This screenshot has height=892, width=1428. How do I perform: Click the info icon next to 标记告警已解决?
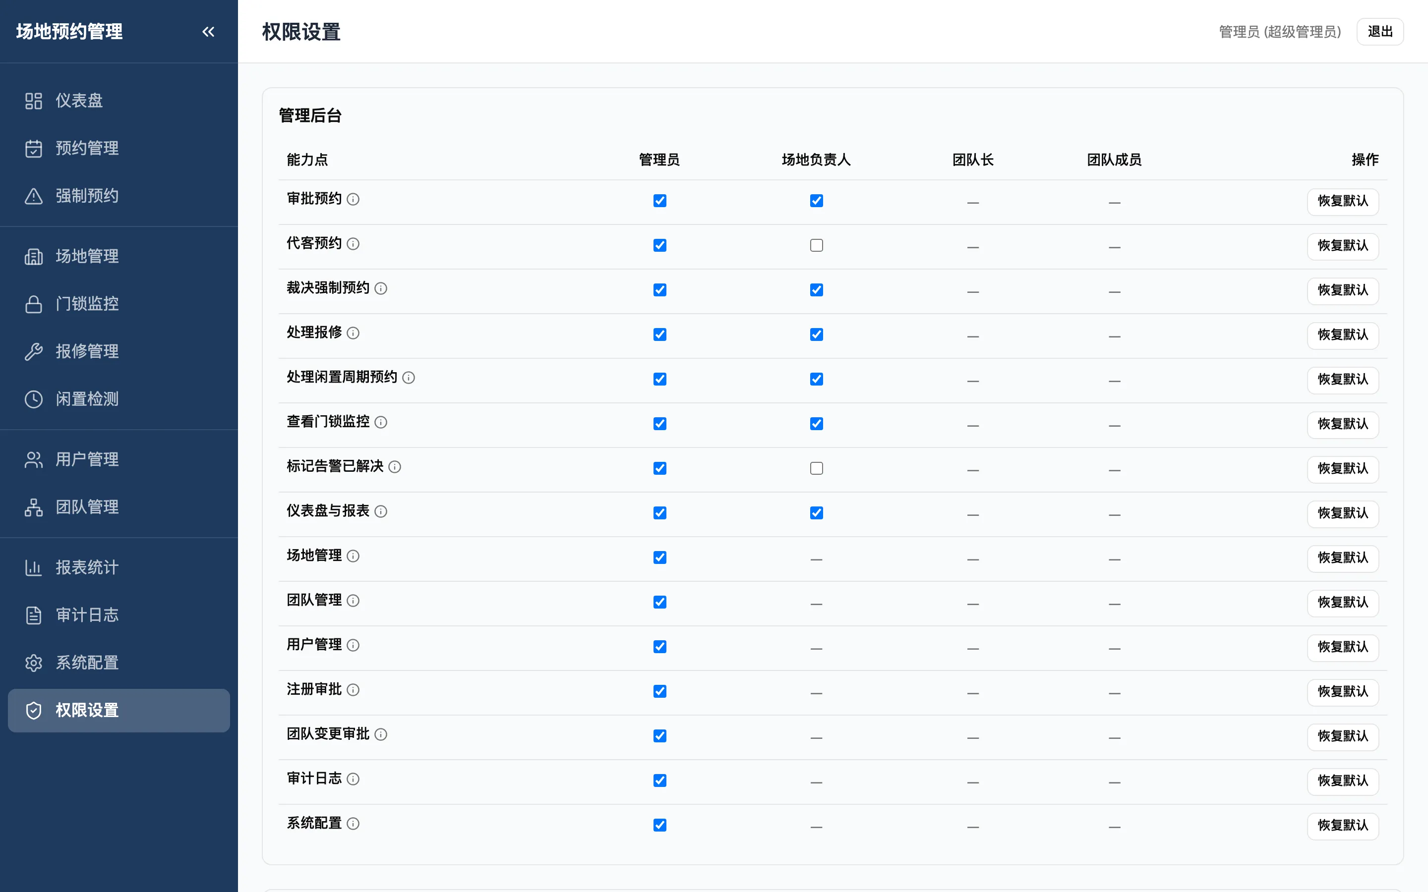(x=395, y=467)
